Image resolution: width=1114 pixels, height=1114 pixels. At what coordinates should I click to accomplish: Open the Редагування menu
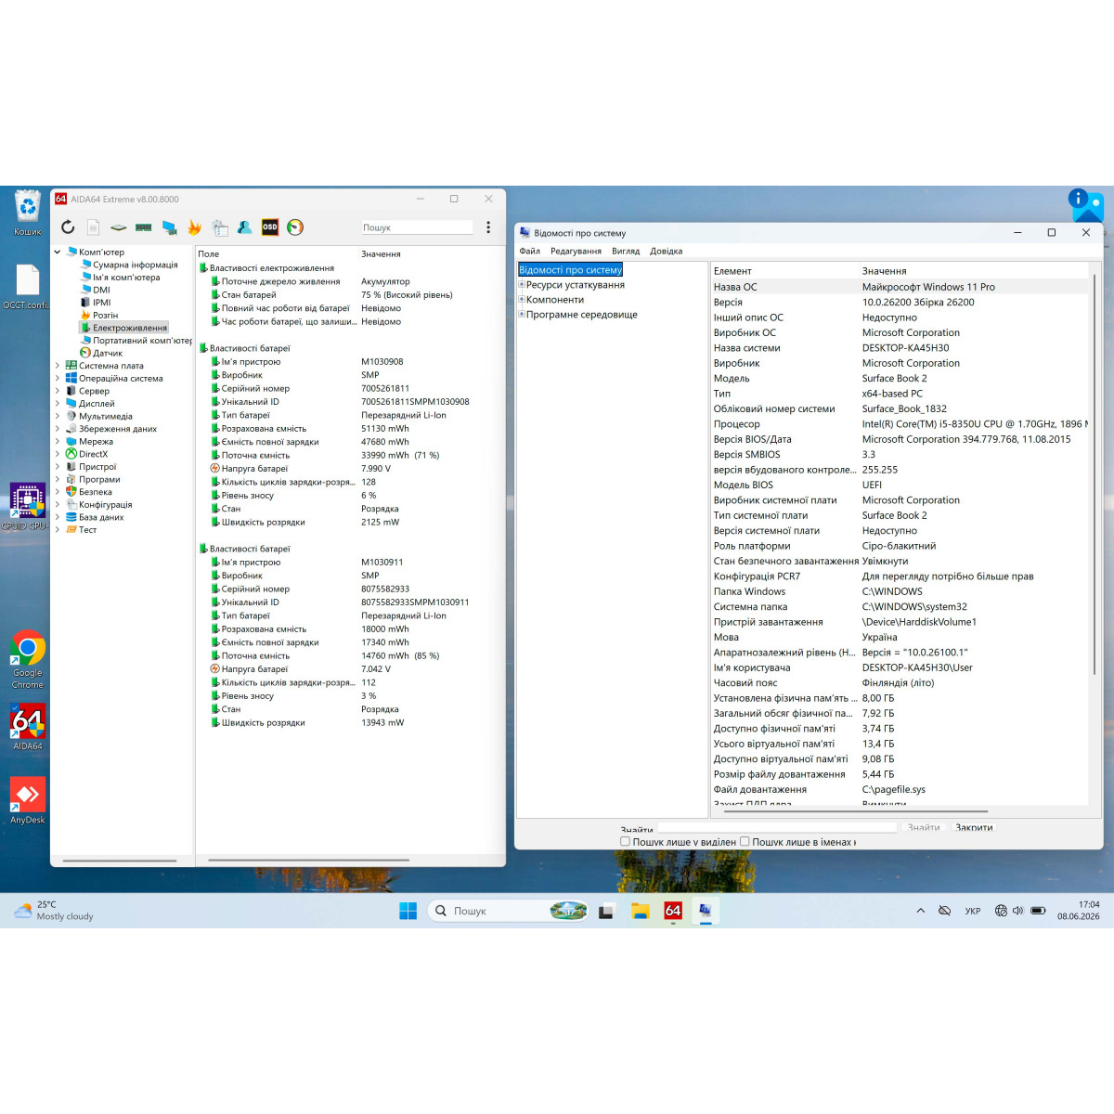pos(576,251)
